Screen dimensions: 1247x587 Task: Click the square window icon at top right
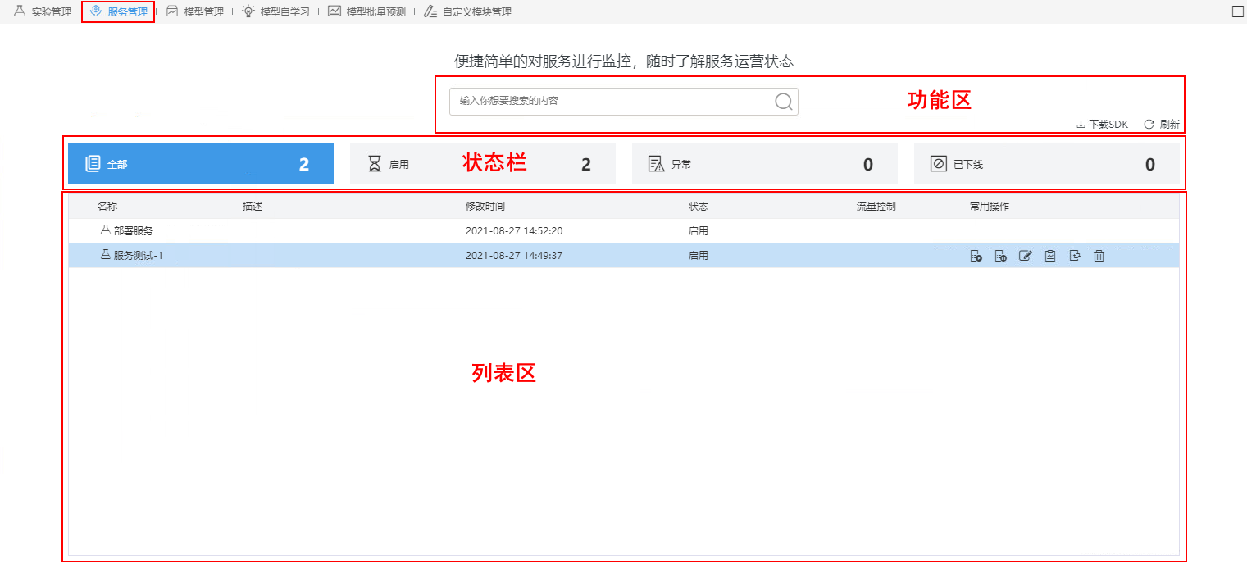[x=1237, y=11]
